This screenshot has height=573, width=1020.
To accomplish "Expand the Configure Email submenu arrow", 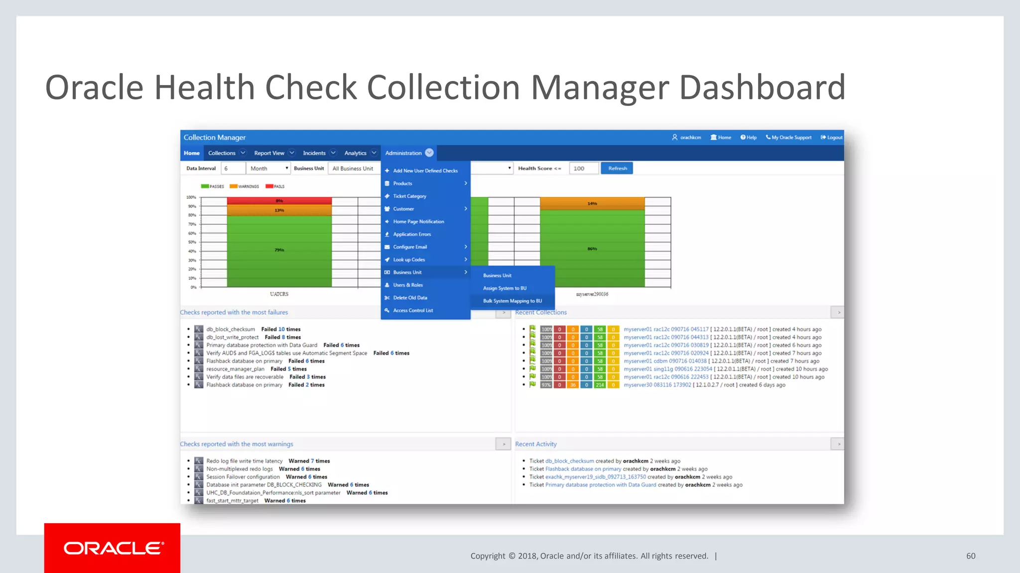I will [466, 247].
